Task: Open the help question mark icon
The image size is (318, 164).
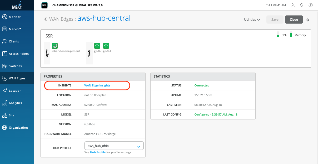Action: tap(311, 5)
